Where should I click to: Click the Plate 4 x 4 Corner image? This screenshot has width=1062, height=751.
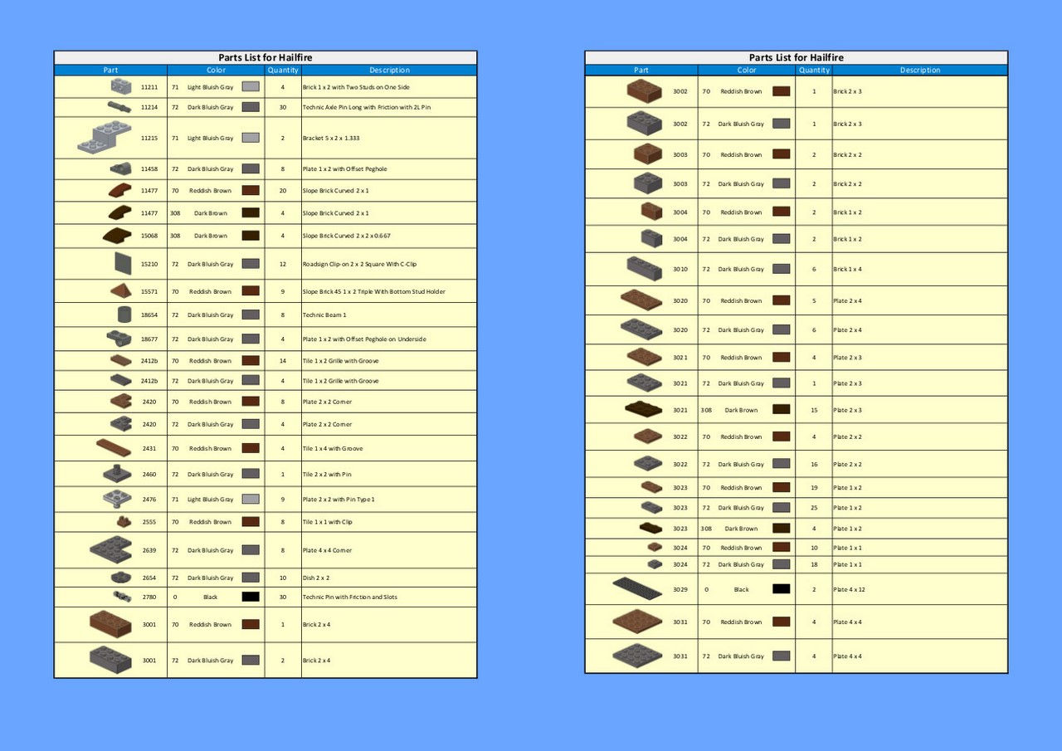110,549
